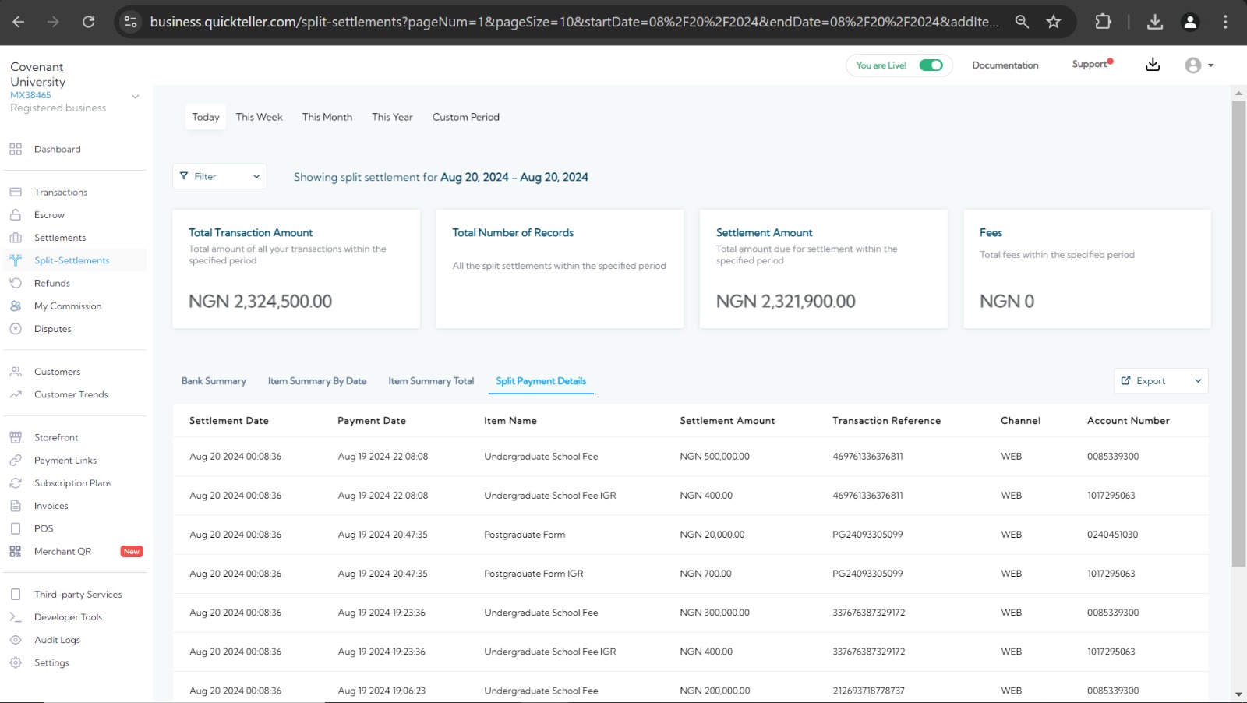Open the Export dropdown menu
The image size is (1247, 703).
[1160, 380]
